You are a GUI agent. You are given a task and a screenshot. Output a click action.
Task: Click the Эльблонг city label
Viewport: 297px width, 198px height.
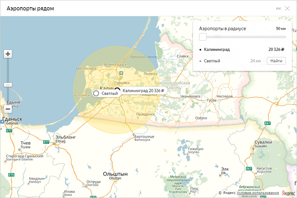coord(66,137)
